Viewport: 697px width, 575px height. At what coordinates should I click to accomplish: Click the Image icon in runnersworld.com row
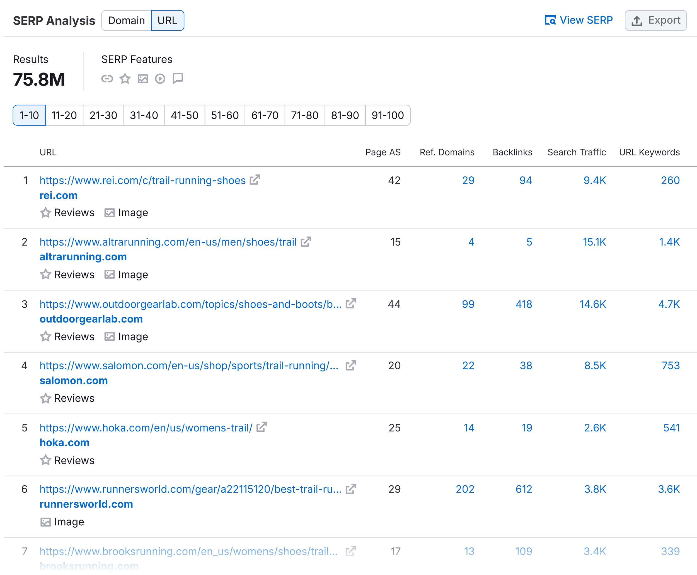[45, 522]
